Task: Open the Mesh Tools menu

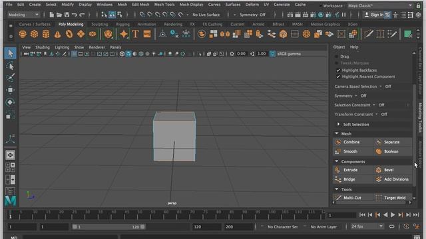Action: (x=164, y=5)
